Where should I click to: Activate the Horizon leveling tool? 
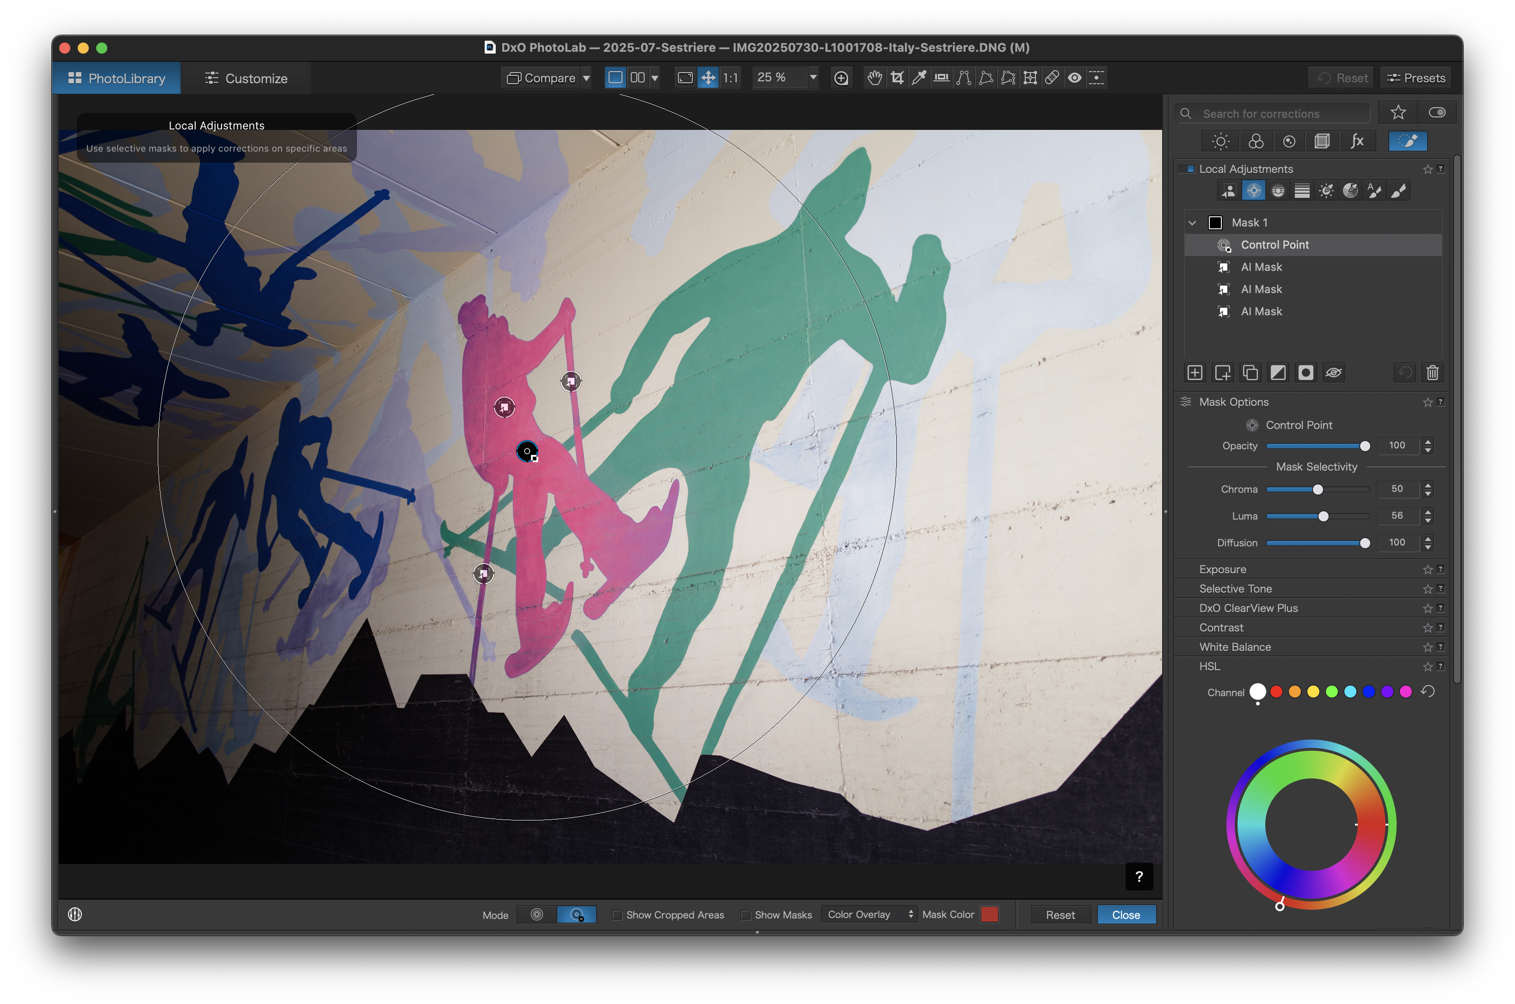(x=941, y=78)
